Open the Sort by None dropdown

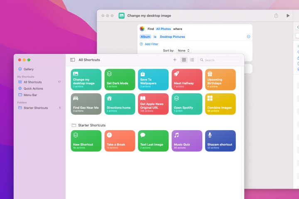pyautogui.click(x=184, y=51)
